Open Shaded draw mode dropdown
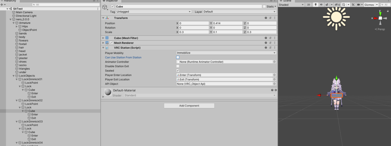This screenshot has width=391, height=146. coord(291,5)
